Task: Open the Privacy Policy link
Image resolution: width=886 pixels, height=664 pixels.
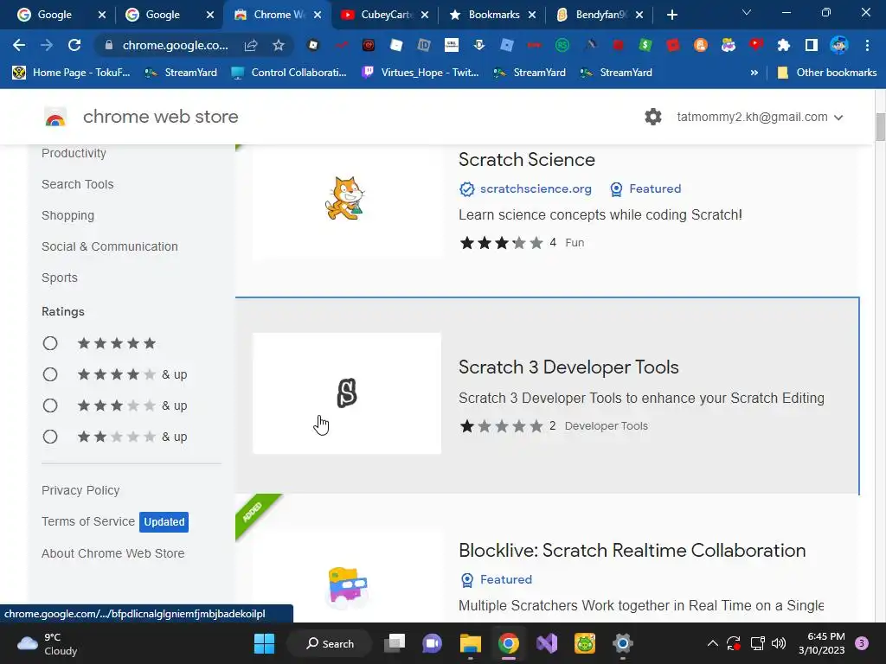Action: click(x=80, y=490)
